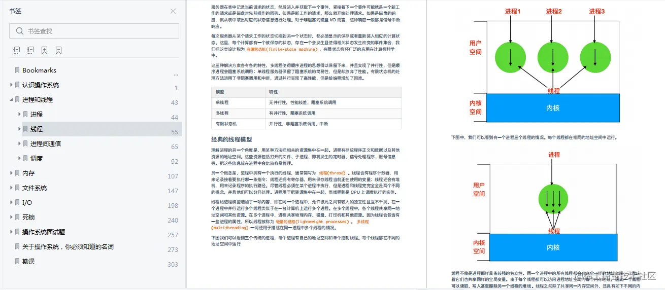Click the orange 线程(thread) term
Image resolution: width=665 pixels, height=290 pixels.
(332, 173)
